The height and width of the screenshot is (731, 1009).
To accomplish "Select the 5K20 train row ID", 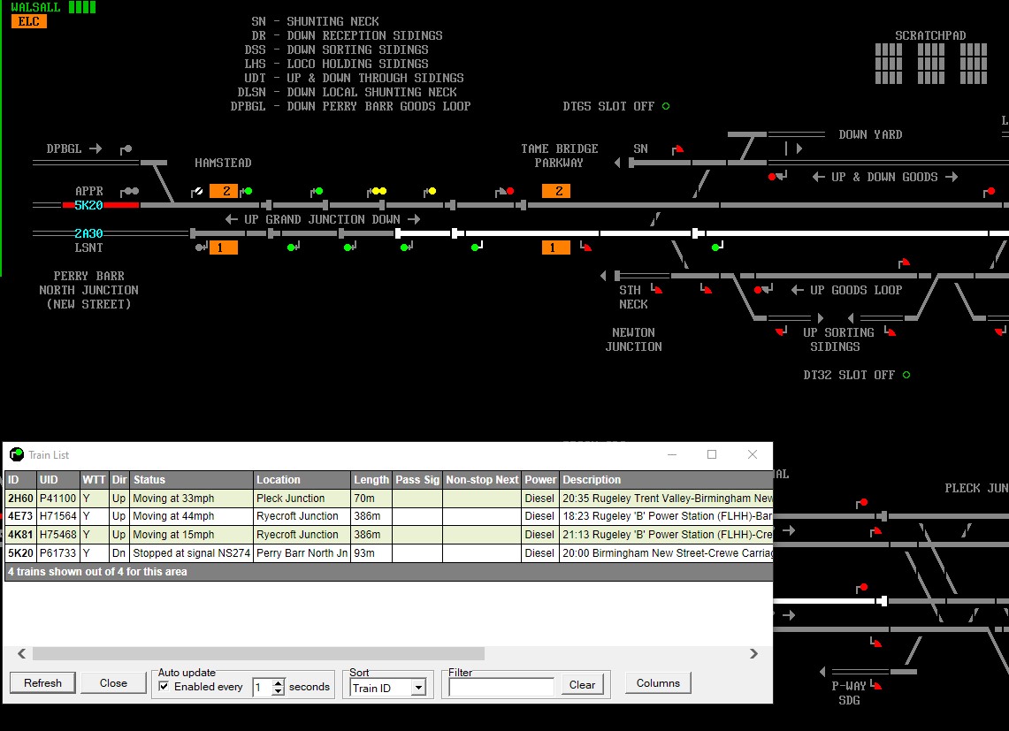I will tap(20, 552).
